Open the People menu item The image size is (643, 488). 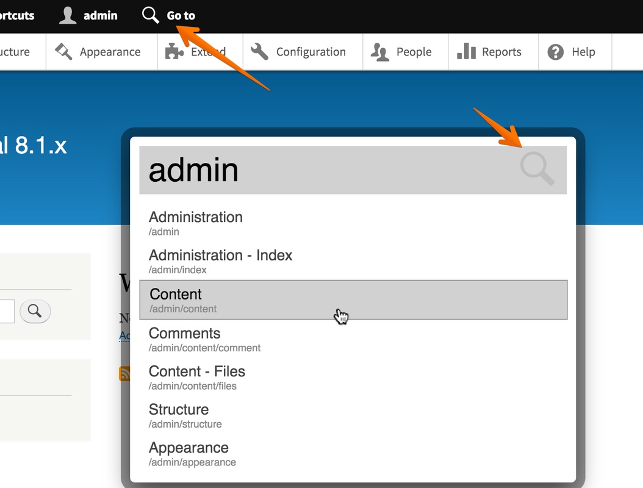406,52
